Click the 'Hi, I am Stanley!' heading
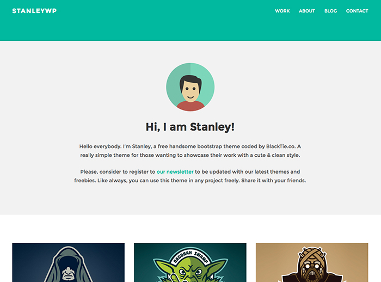381x282 pixels. pos(190,127)
